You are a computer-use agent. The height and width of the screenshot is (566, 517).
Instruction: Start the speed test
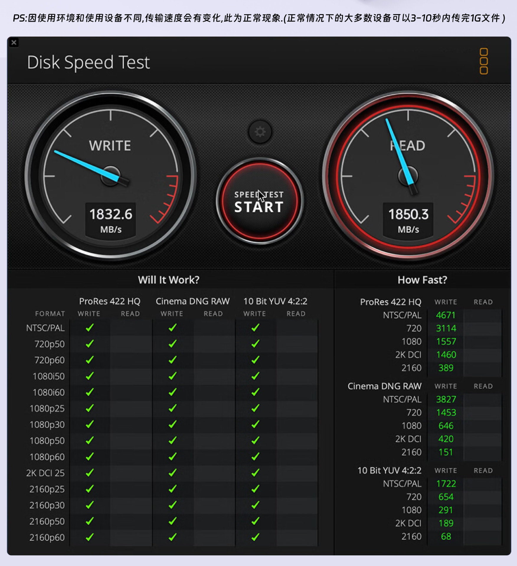(x=259, y=201)
